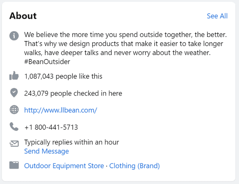Click the line starting "We believe the more time"
This screenshot has height=184, width=239.
(125, 35)
